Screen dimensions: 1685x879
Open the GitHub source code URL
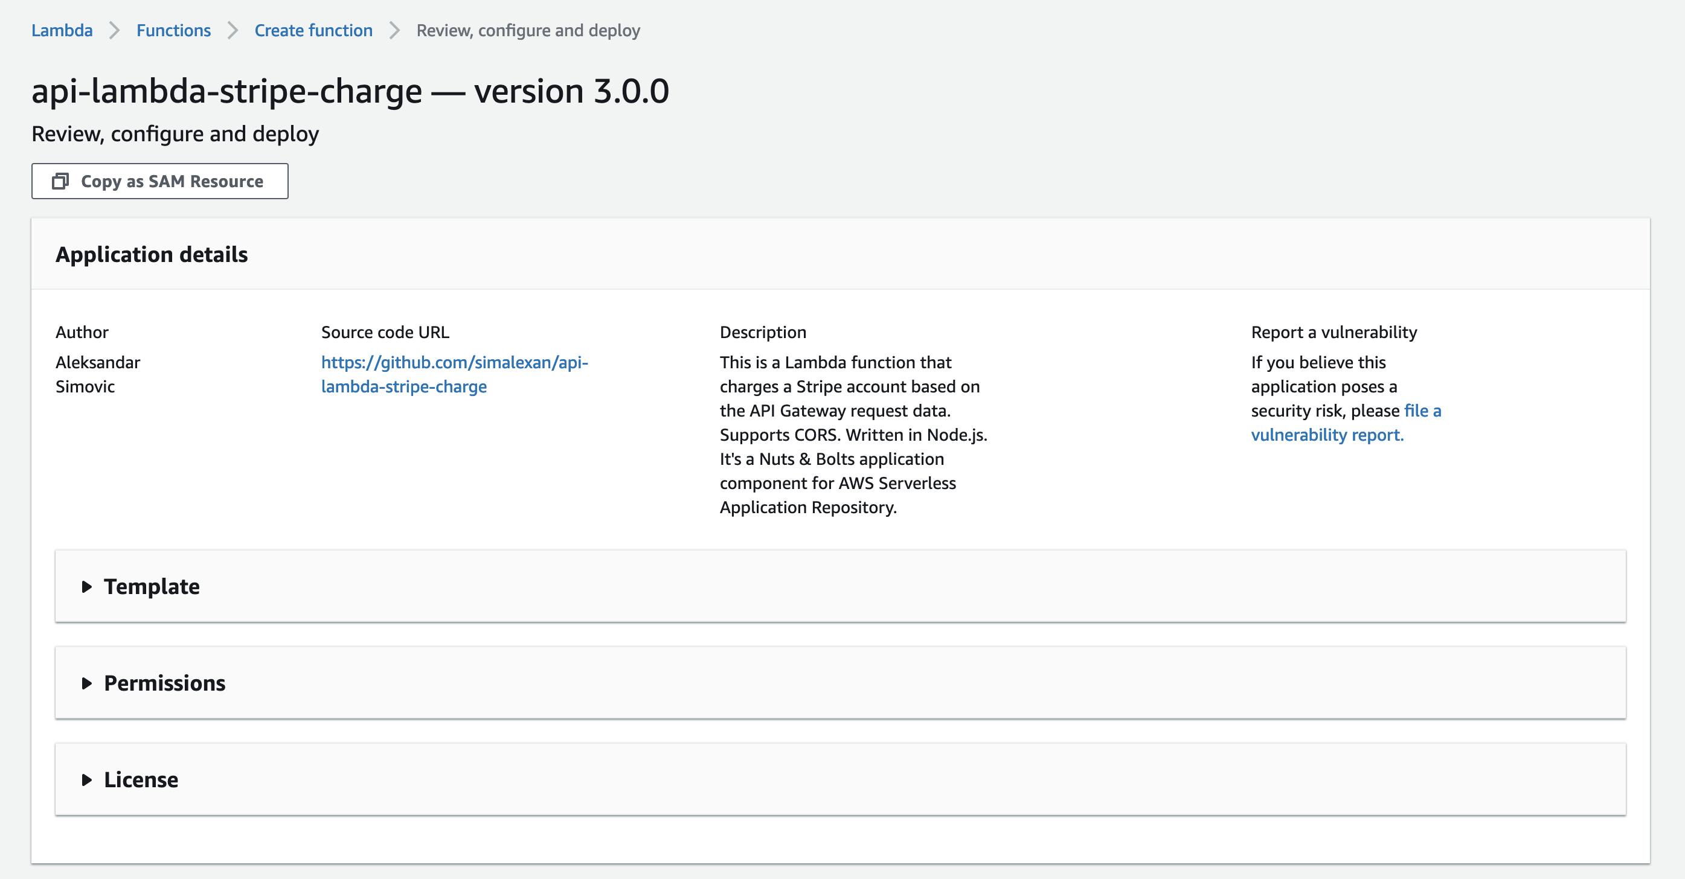pyautogui.click(x=454, y=374)
